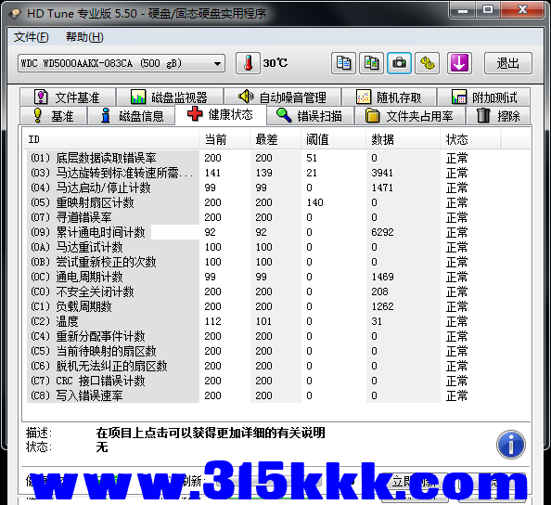The image size is (551, 505).
Task: Click data value 6292 for power-on hours
Action: (382, 232)
